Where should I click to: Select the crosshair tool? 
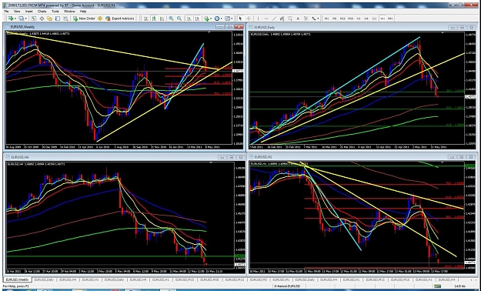point(249,18)
